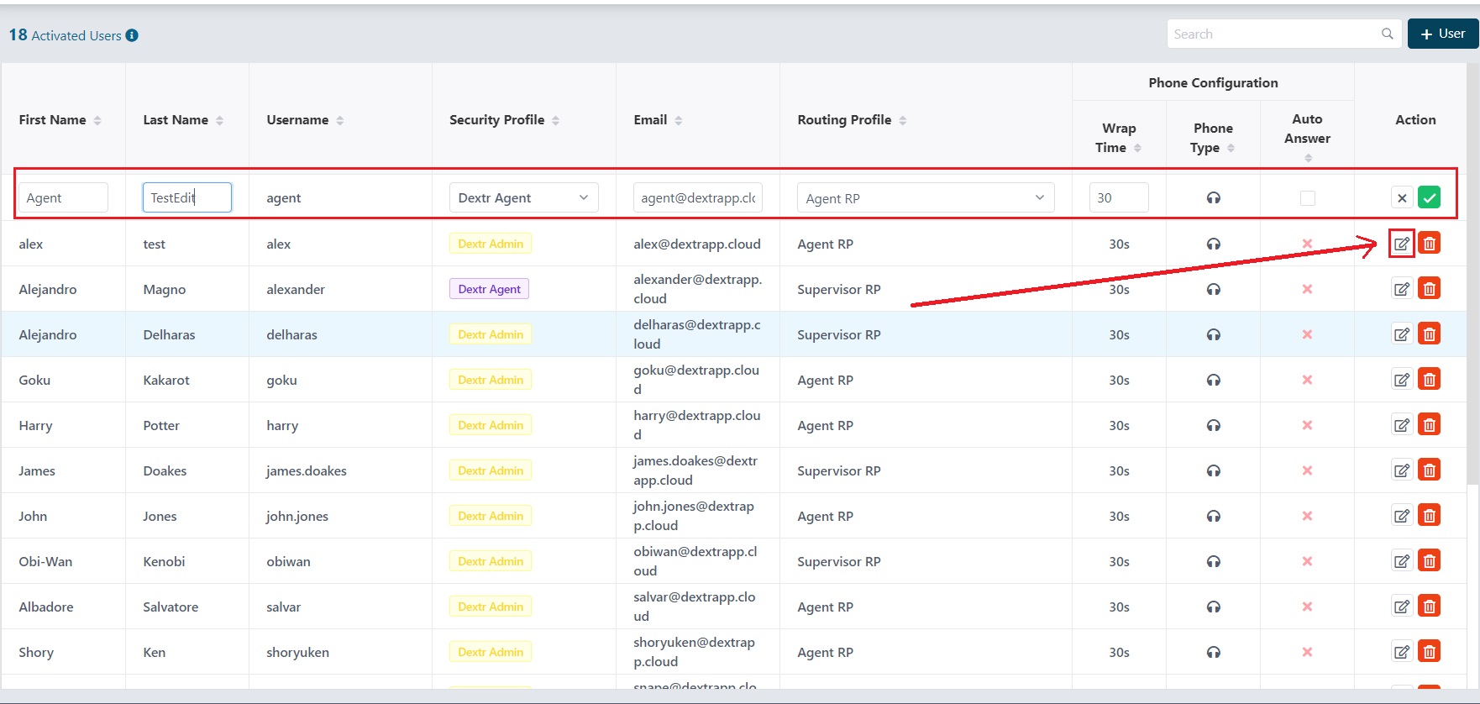Click the username obiwan

(x=288, y=561)
